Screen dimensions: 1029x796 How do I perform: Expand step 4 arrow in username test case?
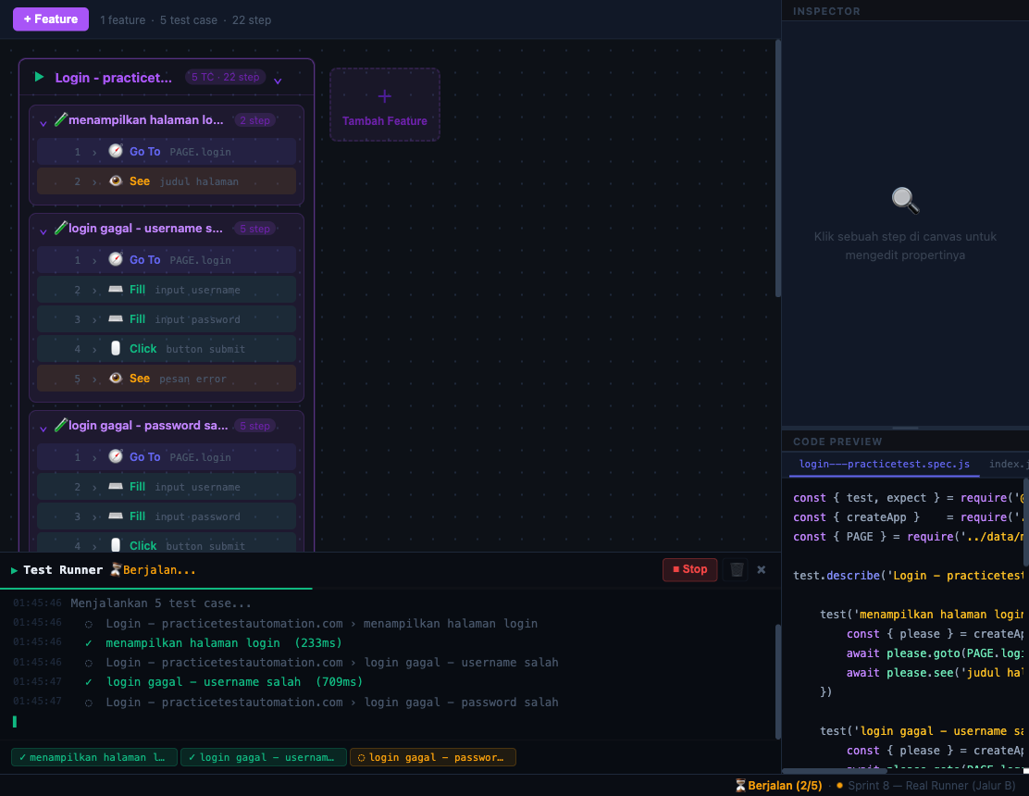pos(94,349)
